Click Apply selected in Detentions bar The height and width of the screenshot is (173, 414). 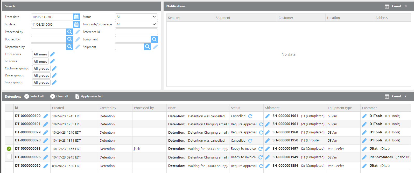(92, 96)
